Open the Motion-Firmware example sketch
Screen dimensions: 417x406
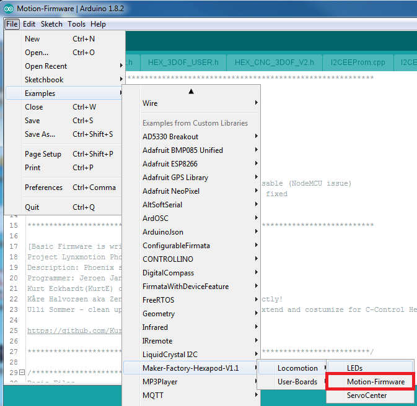point(371,382)
